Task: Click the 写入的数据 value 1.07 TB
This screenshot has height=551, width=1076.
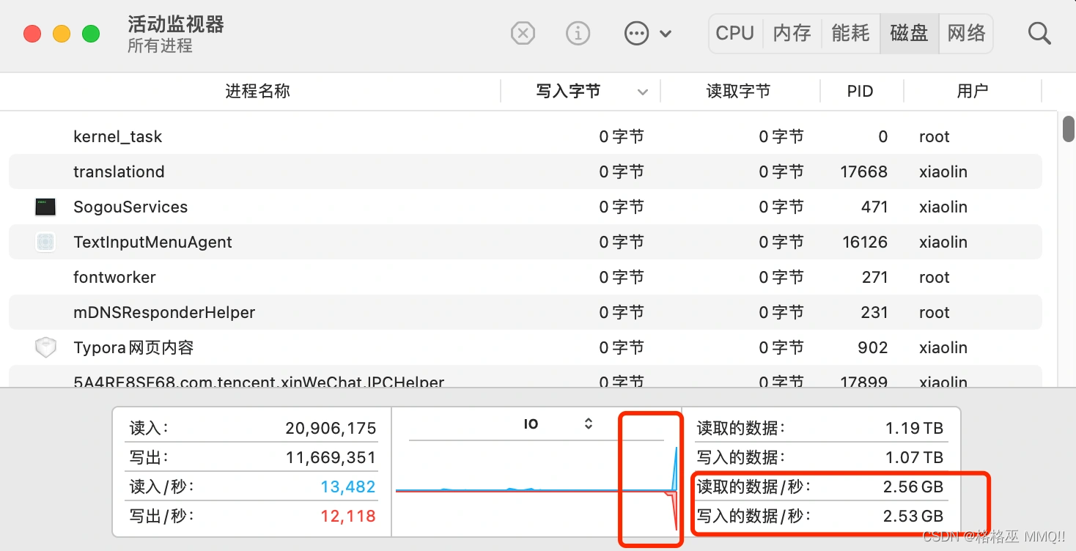Action: (x=914, y=458)
